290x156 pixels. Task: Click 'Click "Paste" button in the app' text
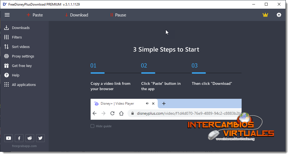coord(161,86)
